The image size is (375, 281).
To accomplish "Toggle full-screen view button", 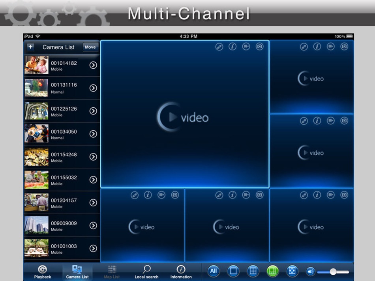I will 292,271.
